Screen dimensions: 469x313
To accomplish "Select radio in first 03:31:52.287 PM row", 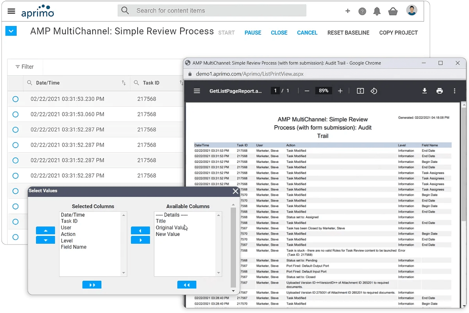I will click(x=15, y=130).
